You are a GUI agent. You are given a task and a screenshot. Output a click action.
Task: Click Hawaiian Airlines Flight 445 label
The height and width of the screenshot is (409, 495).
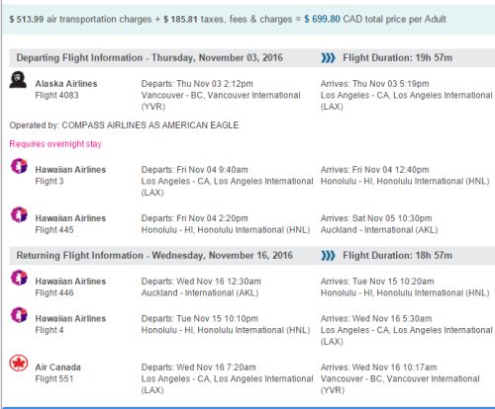(x=70, y=224)
